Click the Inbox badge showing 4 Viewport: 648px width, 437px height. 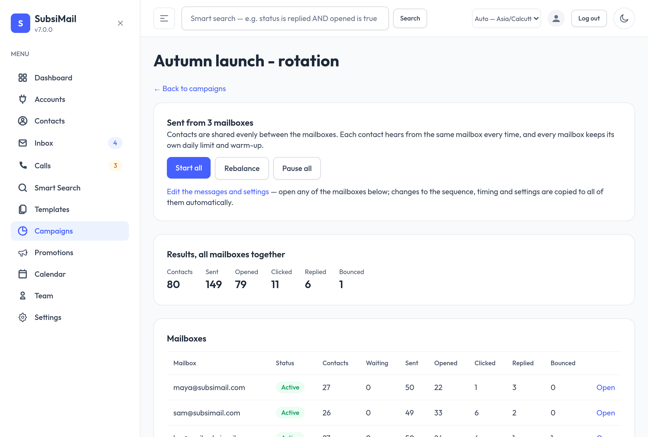pyautogui.click(x=115, y=143)
